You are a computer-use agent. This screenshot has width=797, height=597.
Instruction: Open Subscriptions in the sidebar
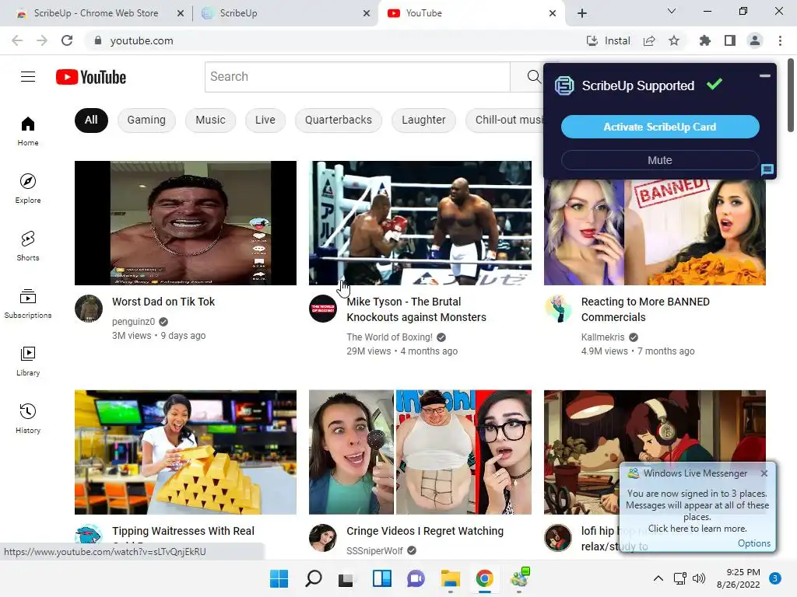28,304
